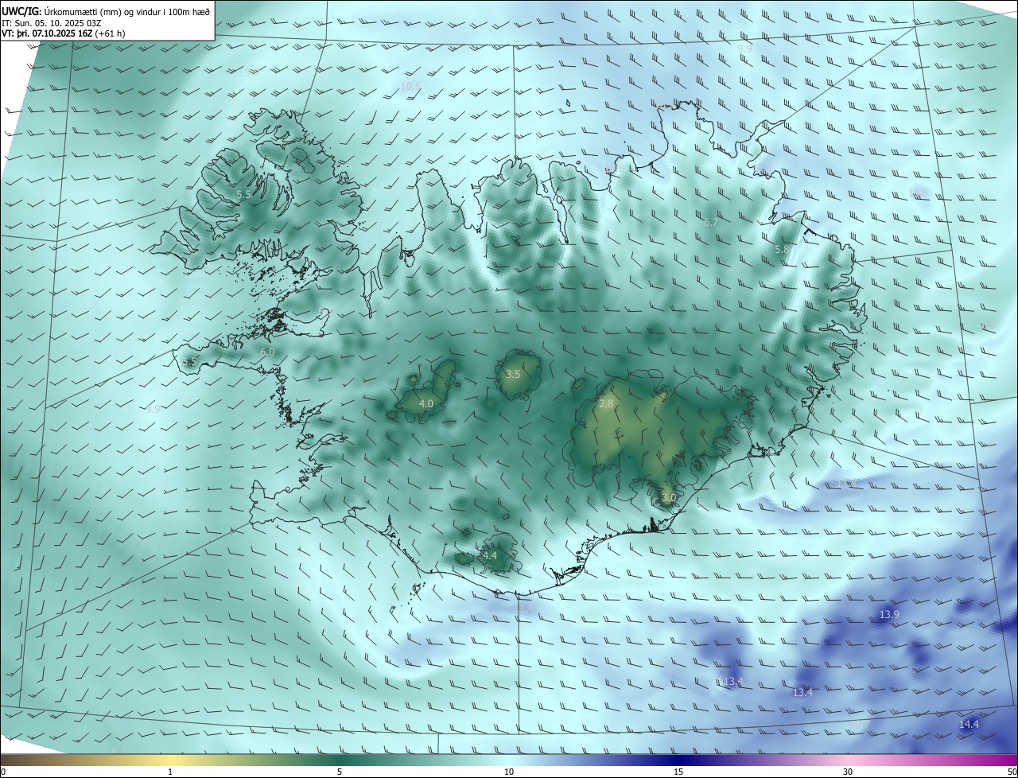Click the '4.0' value on the map
This screenshot has width=1018, height=778.
click(426, 404)
